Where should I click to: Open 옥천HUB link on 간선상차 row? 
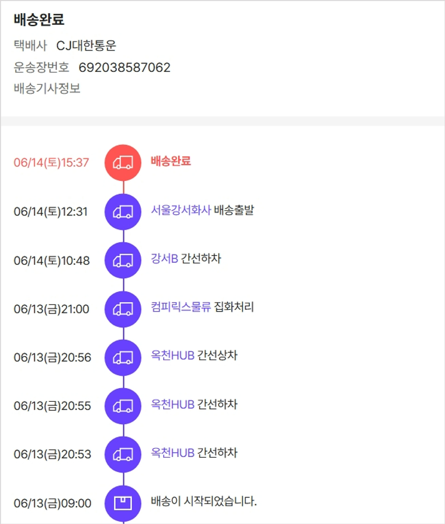coord(173,356)
